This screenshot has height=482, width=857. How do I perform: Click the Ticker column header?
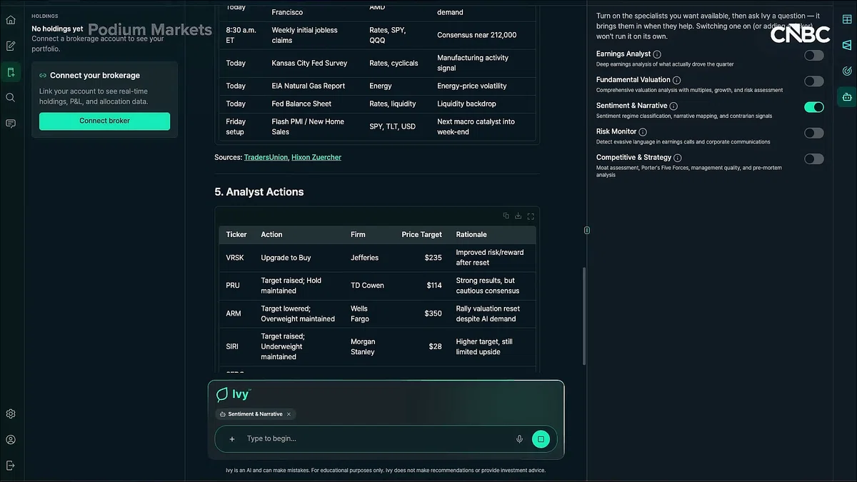pyautogui.click(x=236, y=234)
